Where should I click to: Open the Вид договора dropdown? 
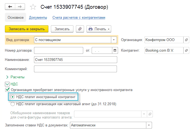click(x=114, y=40)
